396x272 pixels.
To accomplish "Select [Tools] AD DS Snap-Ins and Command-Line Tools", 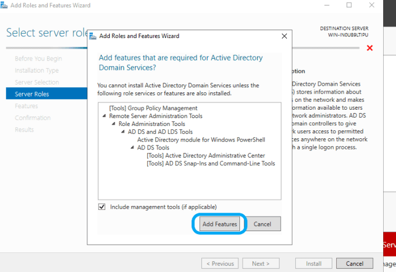I will [211, 163].
